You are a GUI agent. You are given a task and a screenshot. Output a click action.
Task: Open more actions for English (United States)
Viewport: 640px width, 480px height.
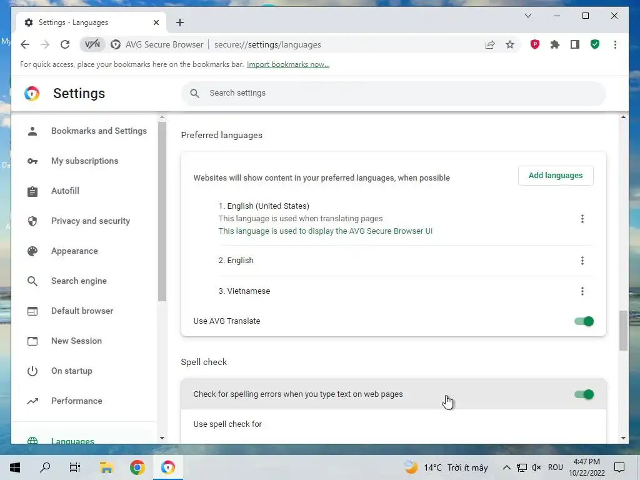pos(582,219)
